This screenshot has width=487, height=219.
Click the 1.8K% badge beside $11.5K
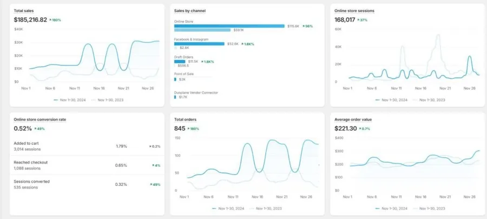207,62
